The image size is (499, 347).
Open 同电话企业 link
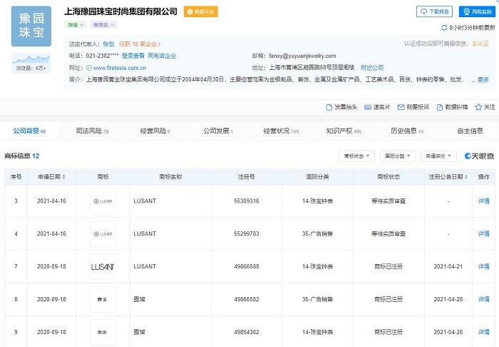click(x=162, y=56)
